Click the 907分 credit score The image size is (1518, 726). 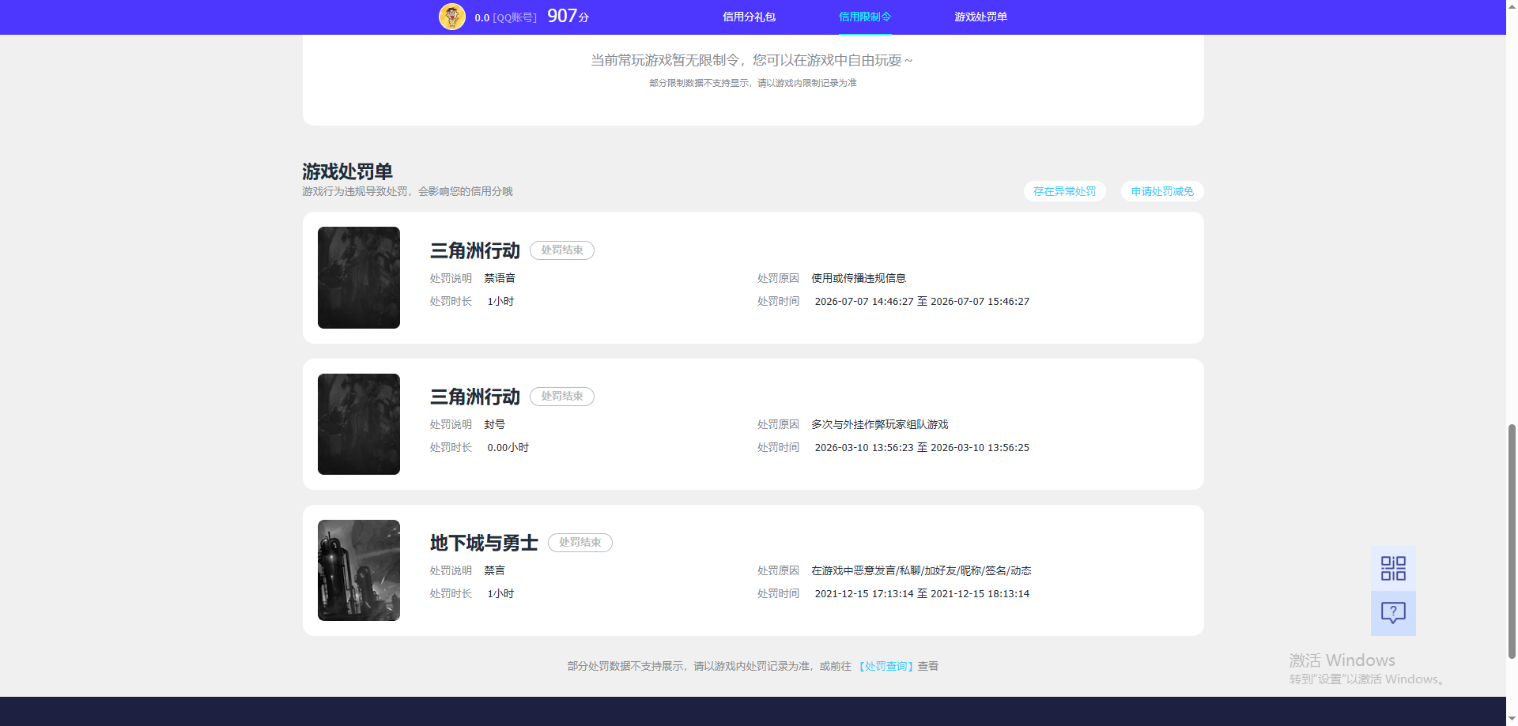(568, 16)
